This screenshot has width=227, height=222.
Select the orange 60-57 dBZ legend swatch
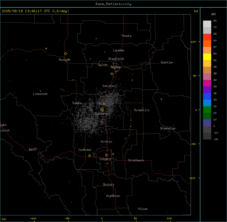pos(207,44)
